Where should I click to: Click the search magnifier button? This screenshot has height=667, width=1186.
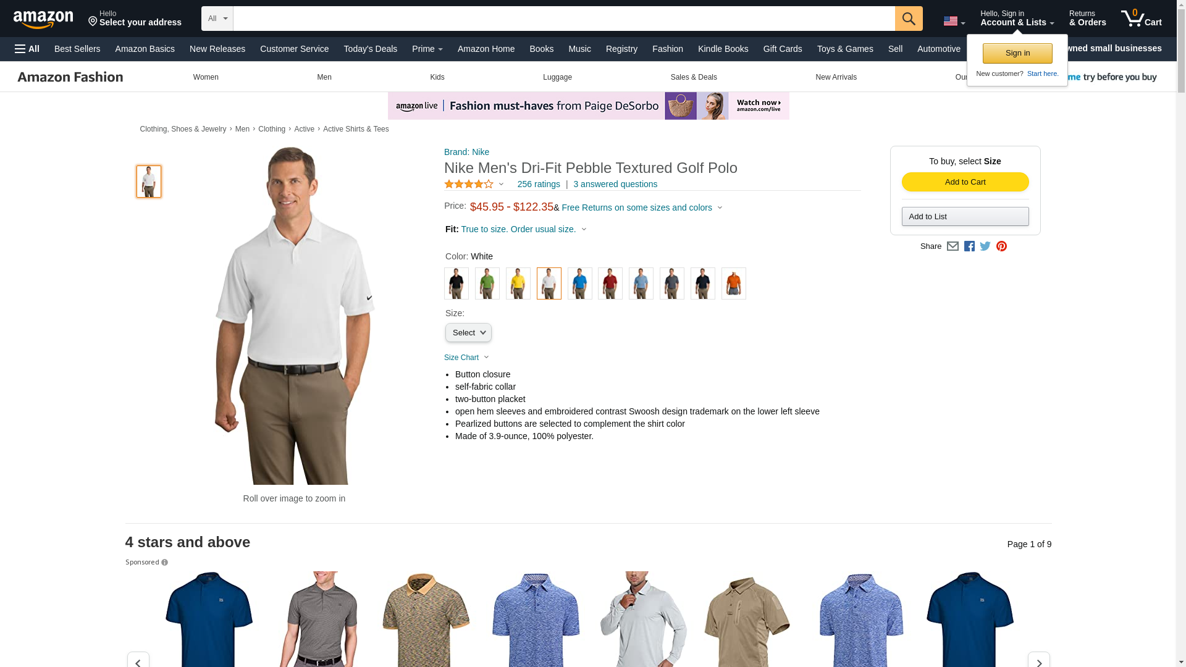(909, 19)
